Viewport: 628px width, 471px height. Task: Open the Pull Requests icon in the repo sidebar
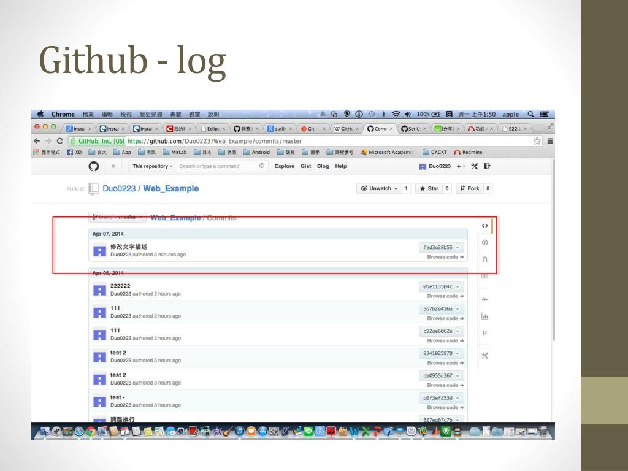tap(484, 259)
